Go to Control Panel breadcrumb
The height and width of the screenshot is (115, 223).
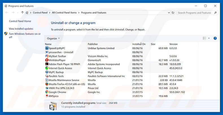(x=40, y=13)
